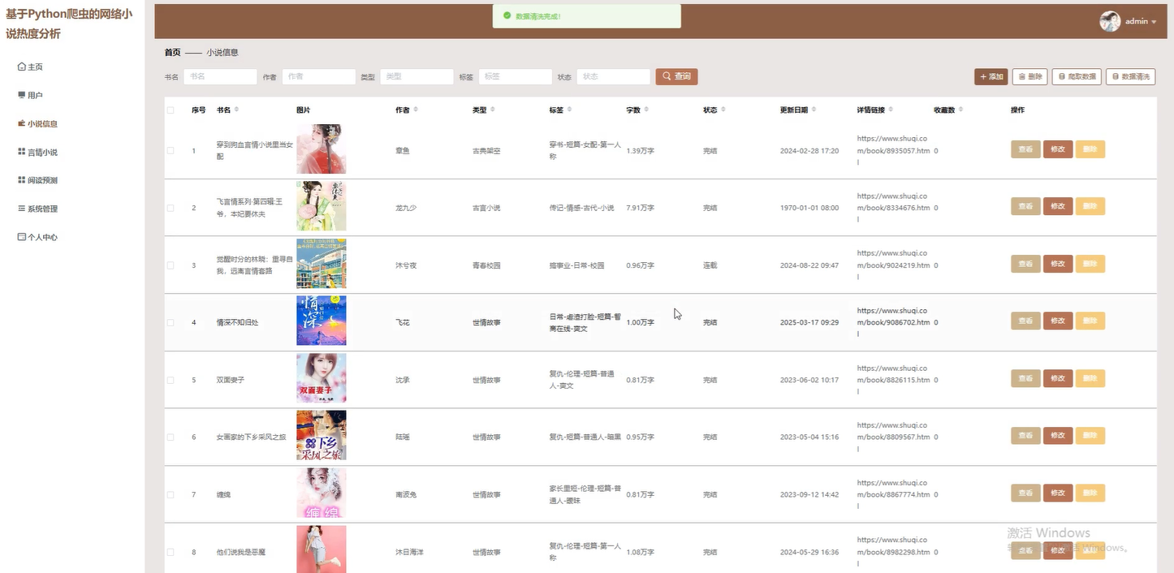Open cover image of row 1 novel
The width and height of the screenshot is (1174, 573).
tap(322, 149)
